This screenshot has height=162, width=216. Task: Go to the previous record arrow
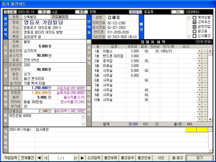(46, 158)
